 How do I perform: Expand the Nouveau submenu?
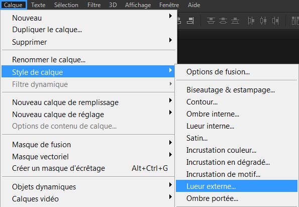pyautogui.click(x=88, y=18)
